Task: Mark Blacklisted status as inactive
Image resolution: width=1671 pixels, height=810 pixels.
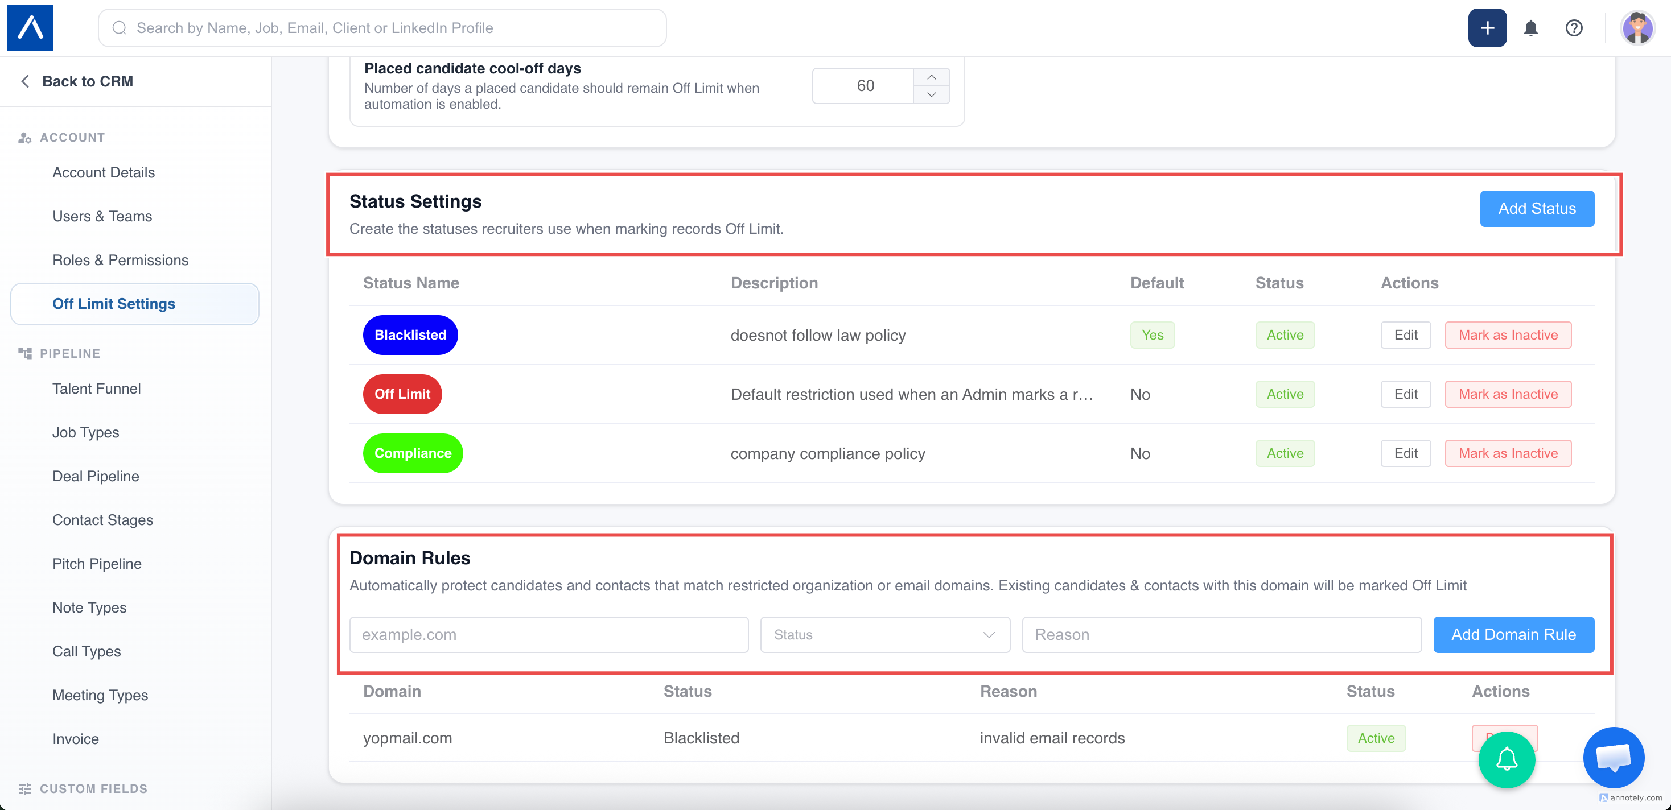Action: [1508, 335]
